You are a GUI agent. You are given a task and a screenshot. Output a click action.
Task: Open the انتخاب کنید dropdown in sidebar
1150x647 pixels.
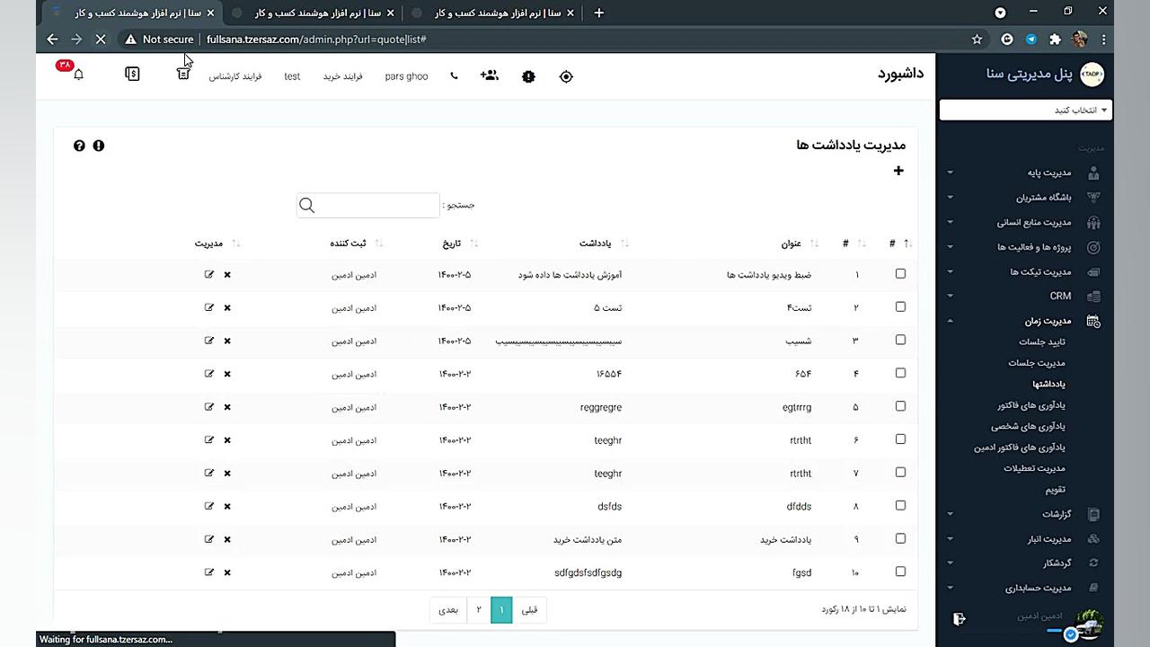pyautogui.click(x=1024, y=109)
